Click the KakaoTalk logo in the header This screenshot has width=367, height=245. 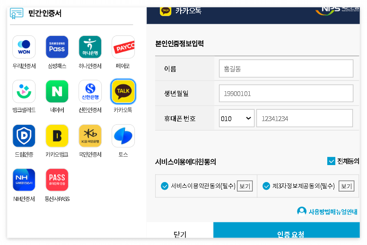(x=166, y=11)
